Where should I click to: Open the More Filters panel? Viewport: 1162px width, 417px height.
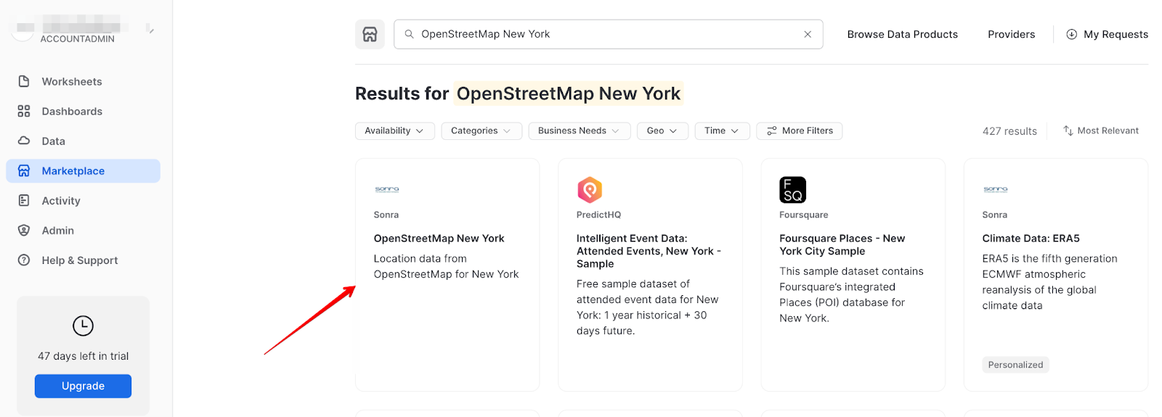click(x=800, y=131)
